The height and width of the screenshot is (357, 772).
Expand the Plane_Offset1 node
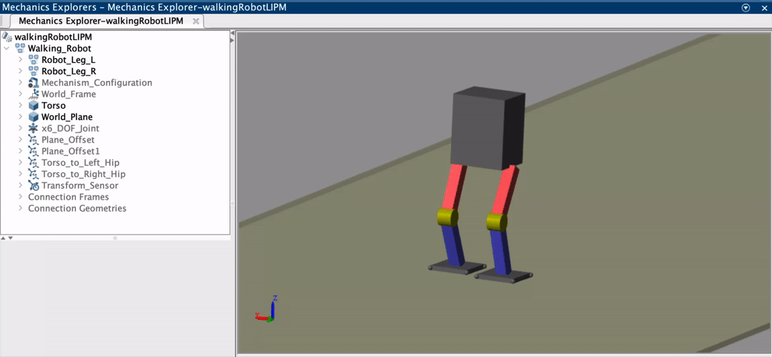[20, 151]
